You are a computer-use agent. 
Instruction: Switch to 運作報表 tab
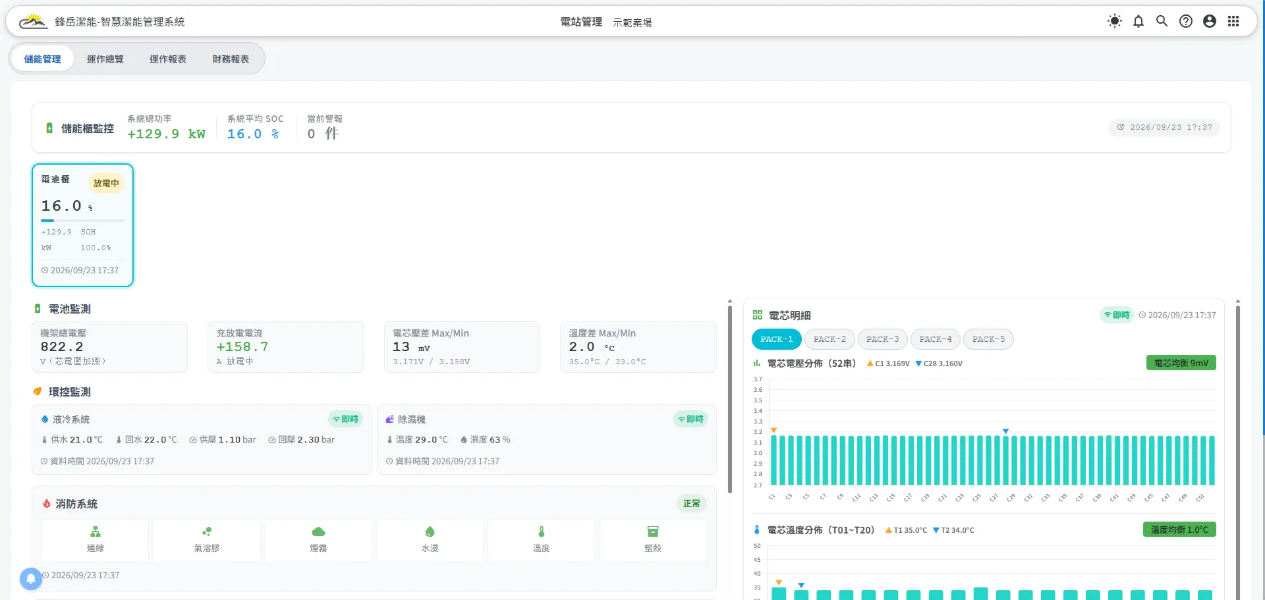pos(168,59)
